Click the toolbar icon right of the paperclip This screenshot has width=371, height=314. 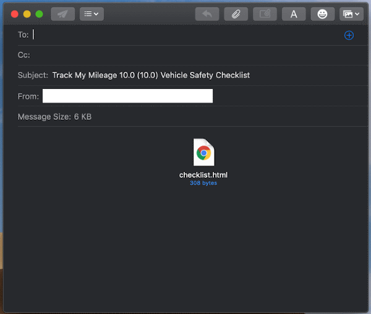pyautogui.click(x=265, y=14)
